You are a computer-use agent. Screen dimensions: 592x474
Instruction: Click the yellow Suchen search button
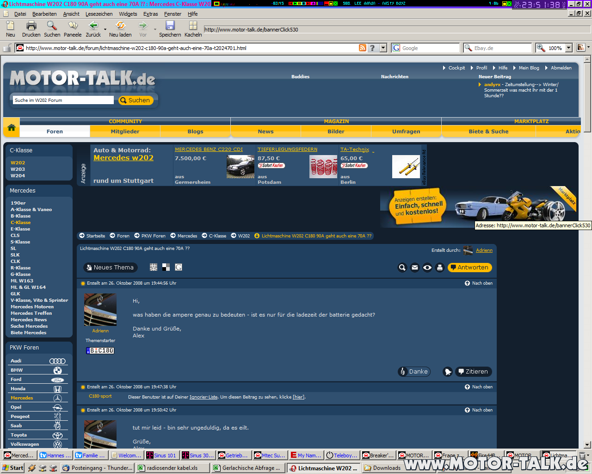pos(136,100)
